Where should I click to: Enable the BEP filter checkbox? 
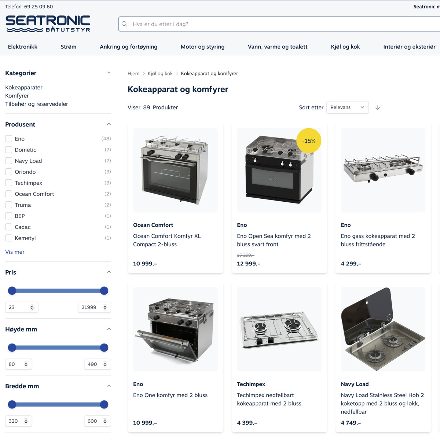tap(9, 216)
